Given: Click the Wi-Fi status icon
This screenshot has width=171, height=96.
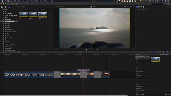Looking at the screenshot, I should (x=141, y=1).
